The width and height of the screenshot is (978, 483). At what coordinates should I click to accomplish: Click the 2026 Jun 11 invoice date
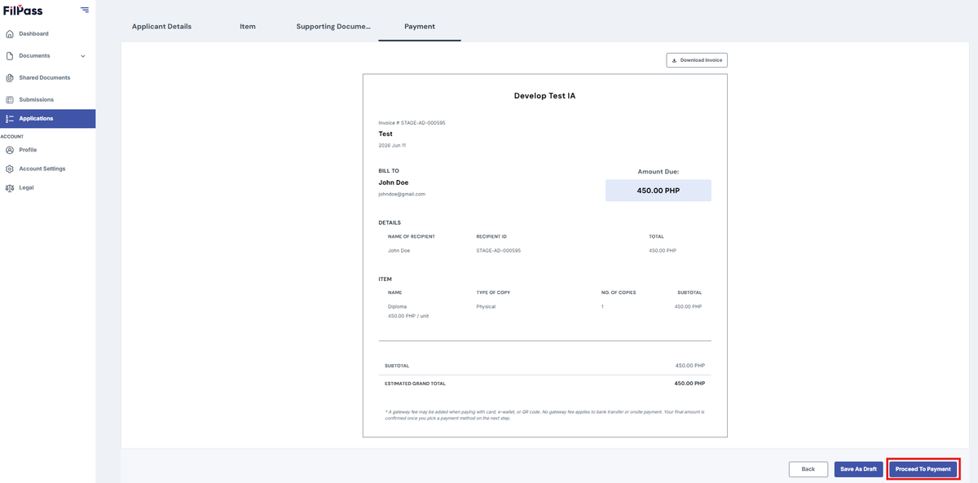[x=392, y=146]
